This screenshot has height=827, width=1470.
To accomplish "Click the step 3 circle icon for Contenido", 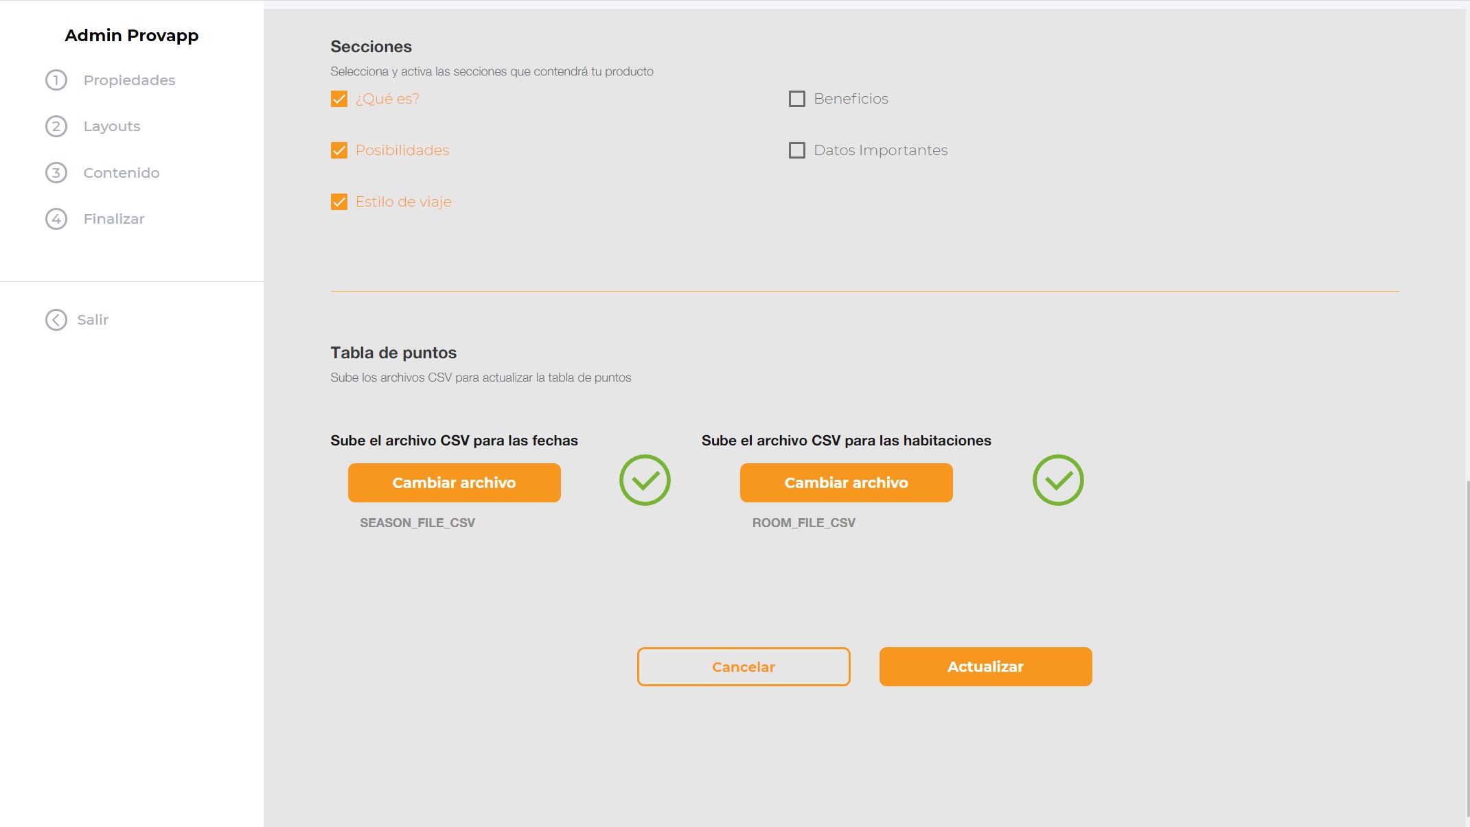I will (x=56, y=173).
